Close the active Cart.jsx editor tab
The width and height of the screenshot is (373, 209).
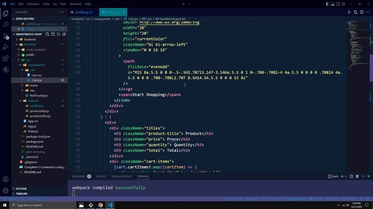pyautogui.click(x=124, y=12)
